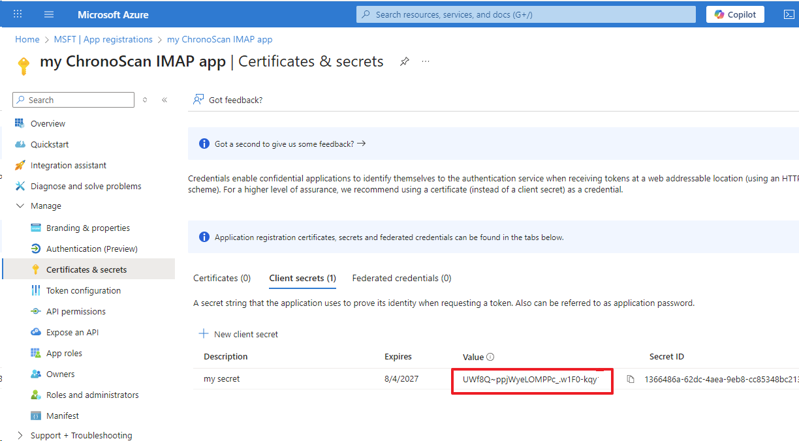
Task: Expand Support + Troubleshooting section
Action: [x=20, y=436]
